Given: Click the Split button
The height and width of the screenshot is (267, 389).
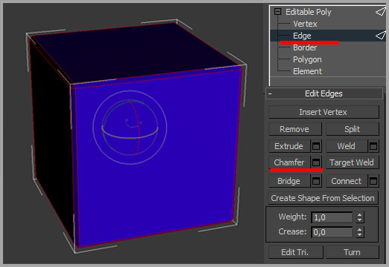Looking at the screenshot, I should [353, 129].
